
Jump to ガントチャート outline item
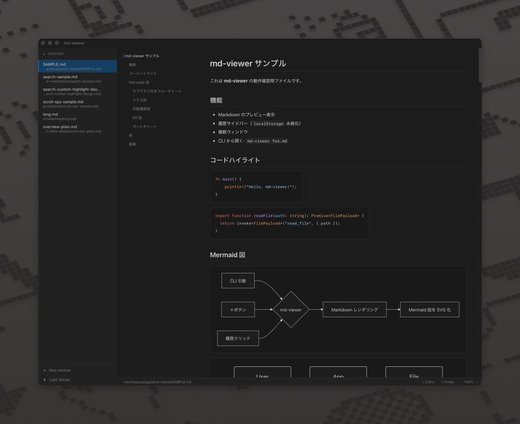coord(145,126)
